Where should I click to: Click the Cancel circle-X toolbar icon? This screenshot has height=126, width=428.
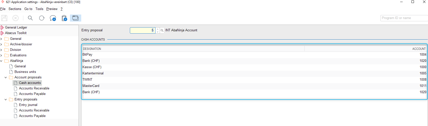pos(16,18)
